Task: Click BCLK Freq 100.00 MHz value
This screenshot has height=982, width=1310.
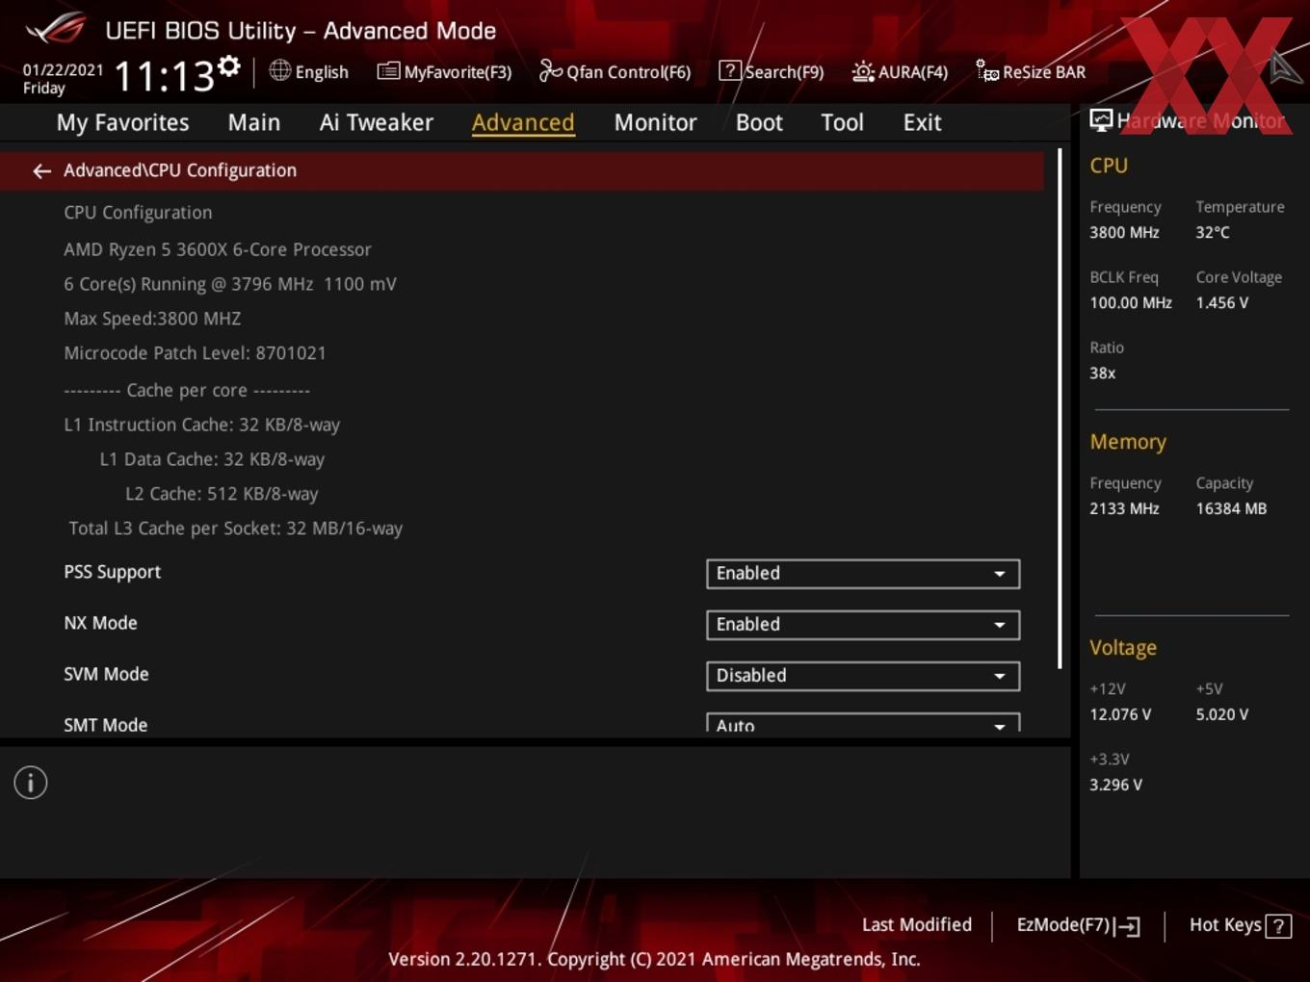Action: 1131,302
